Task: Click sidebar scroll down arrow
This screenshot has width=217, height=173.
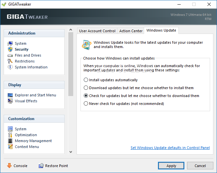Action: click(x=71, y=152)
